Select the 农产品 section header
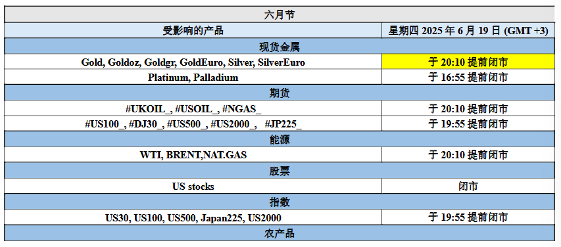The image size is (561, 247). 280,233
